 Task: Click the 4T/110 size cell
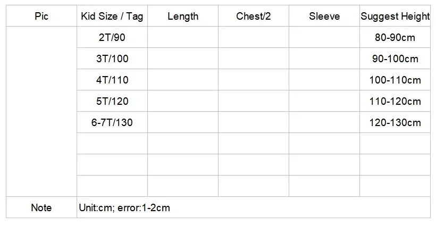(112, 80)
